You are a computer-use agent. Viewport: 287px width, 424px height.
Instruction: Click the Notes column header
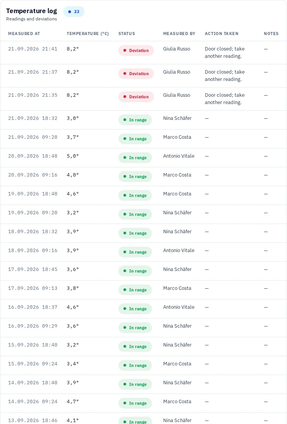point(271,34)
